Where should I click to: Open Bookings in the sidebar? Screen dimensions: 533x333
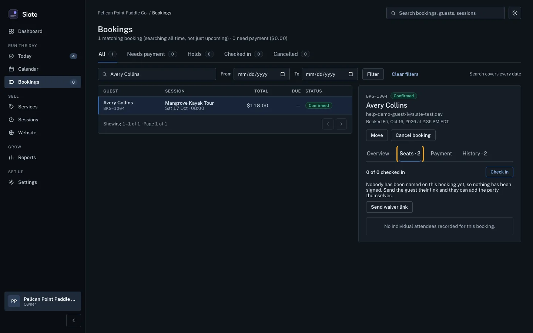tap(43, 82)
